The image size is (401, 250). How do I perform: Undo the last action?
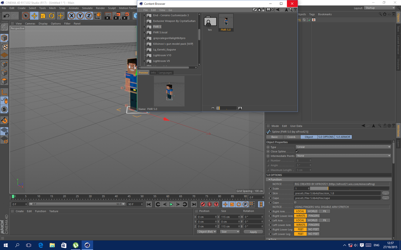tap(6, 16)
